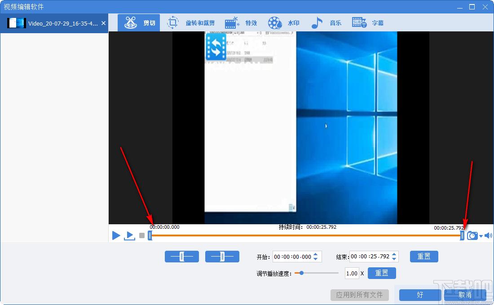This screenshot has width=494, height=305.
Task: Click the video preview area
Action: pyautogui.click(x=300, y=127)
